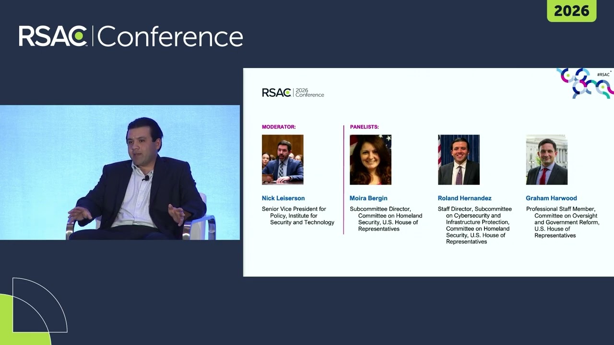This screenshot has height=345, width=614.
Task: Click the "Professional Staff Member" title text
Action: [x=563, y=222]
